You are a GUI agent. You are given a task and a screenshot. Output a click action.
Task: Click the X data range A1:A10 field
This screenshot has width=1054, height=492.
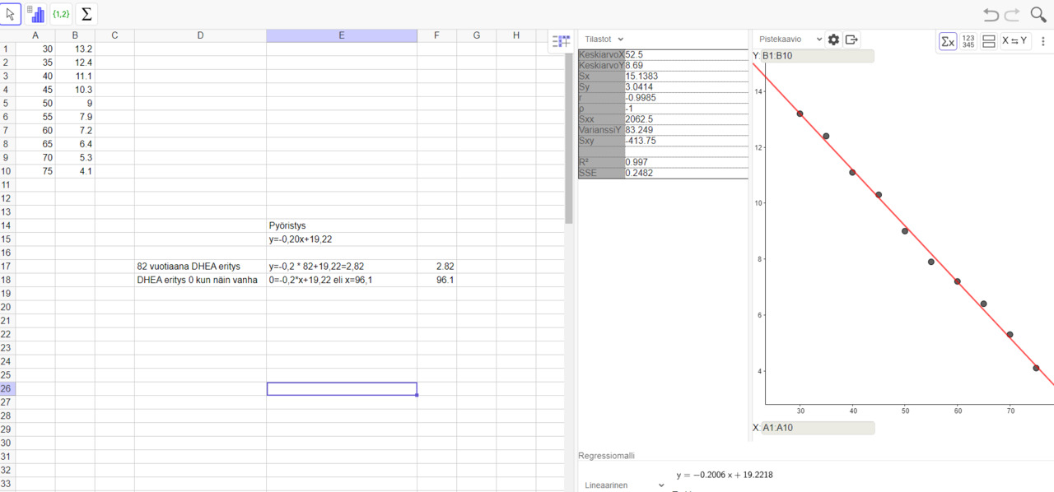(x=817, y=428)
